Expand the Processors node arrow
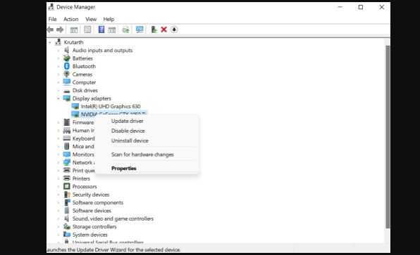 (x=58, y=186)
